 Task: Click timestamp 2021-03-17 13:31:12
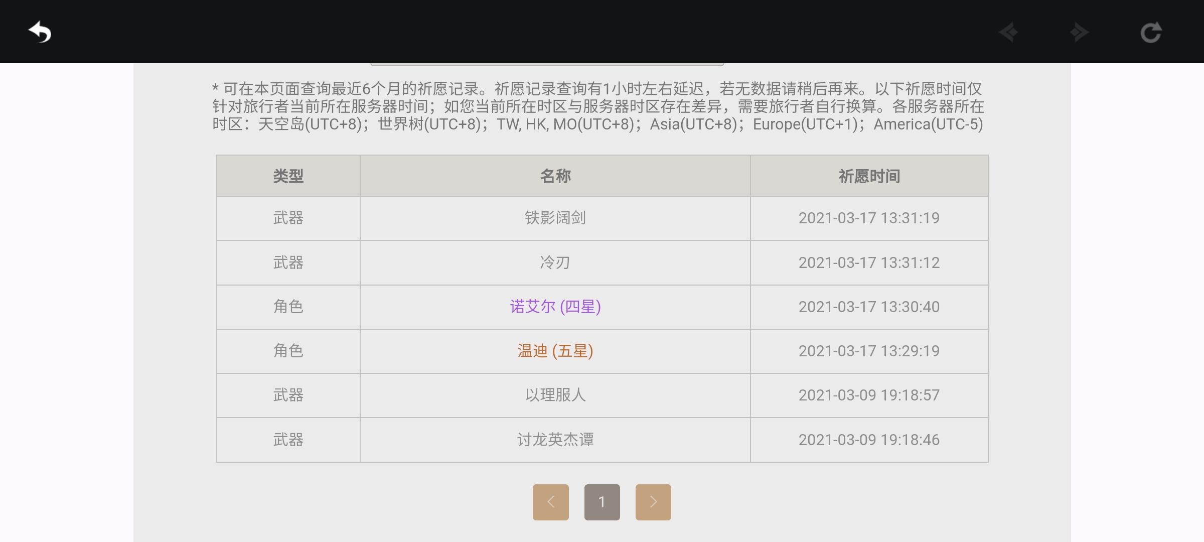click(869, 262)
